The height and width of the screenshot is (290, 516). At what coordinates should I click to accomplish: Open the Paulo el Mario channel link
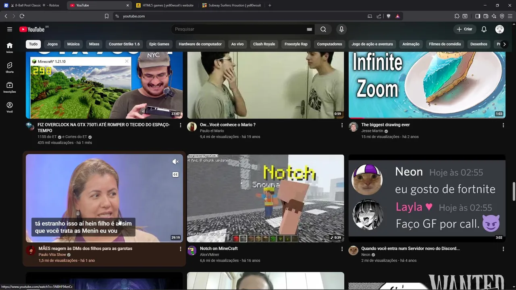[212, 131]
